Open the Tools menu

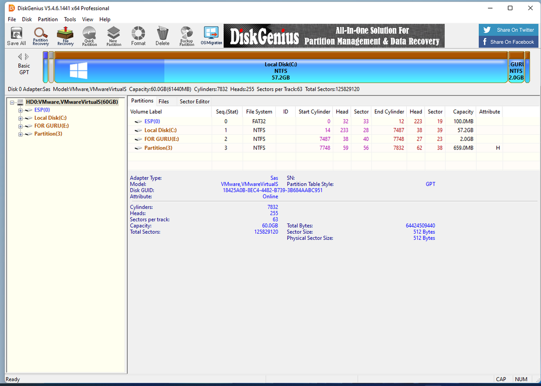tap(70, 19)
